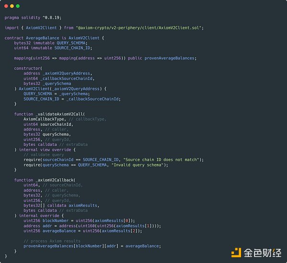This screenshot has width=287, height=263.
Task: Click the green maximize dot
Action: pyautogui.click(x=18, y=6)
